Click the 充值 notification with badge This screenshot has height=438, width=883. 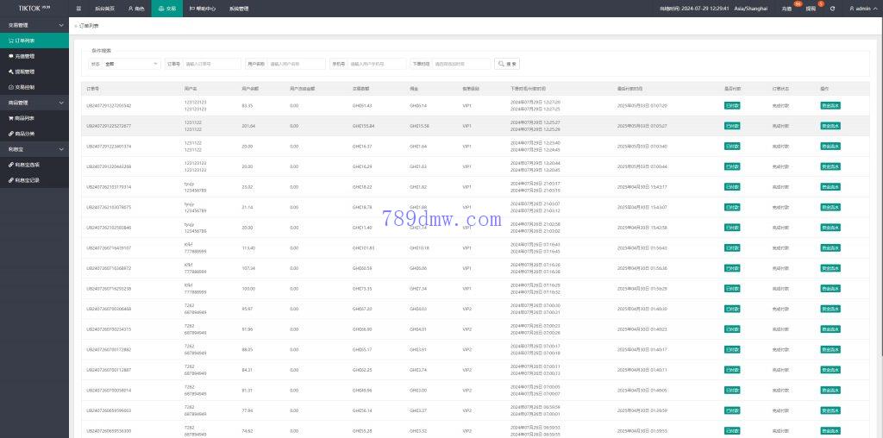(x=786, y=8)
